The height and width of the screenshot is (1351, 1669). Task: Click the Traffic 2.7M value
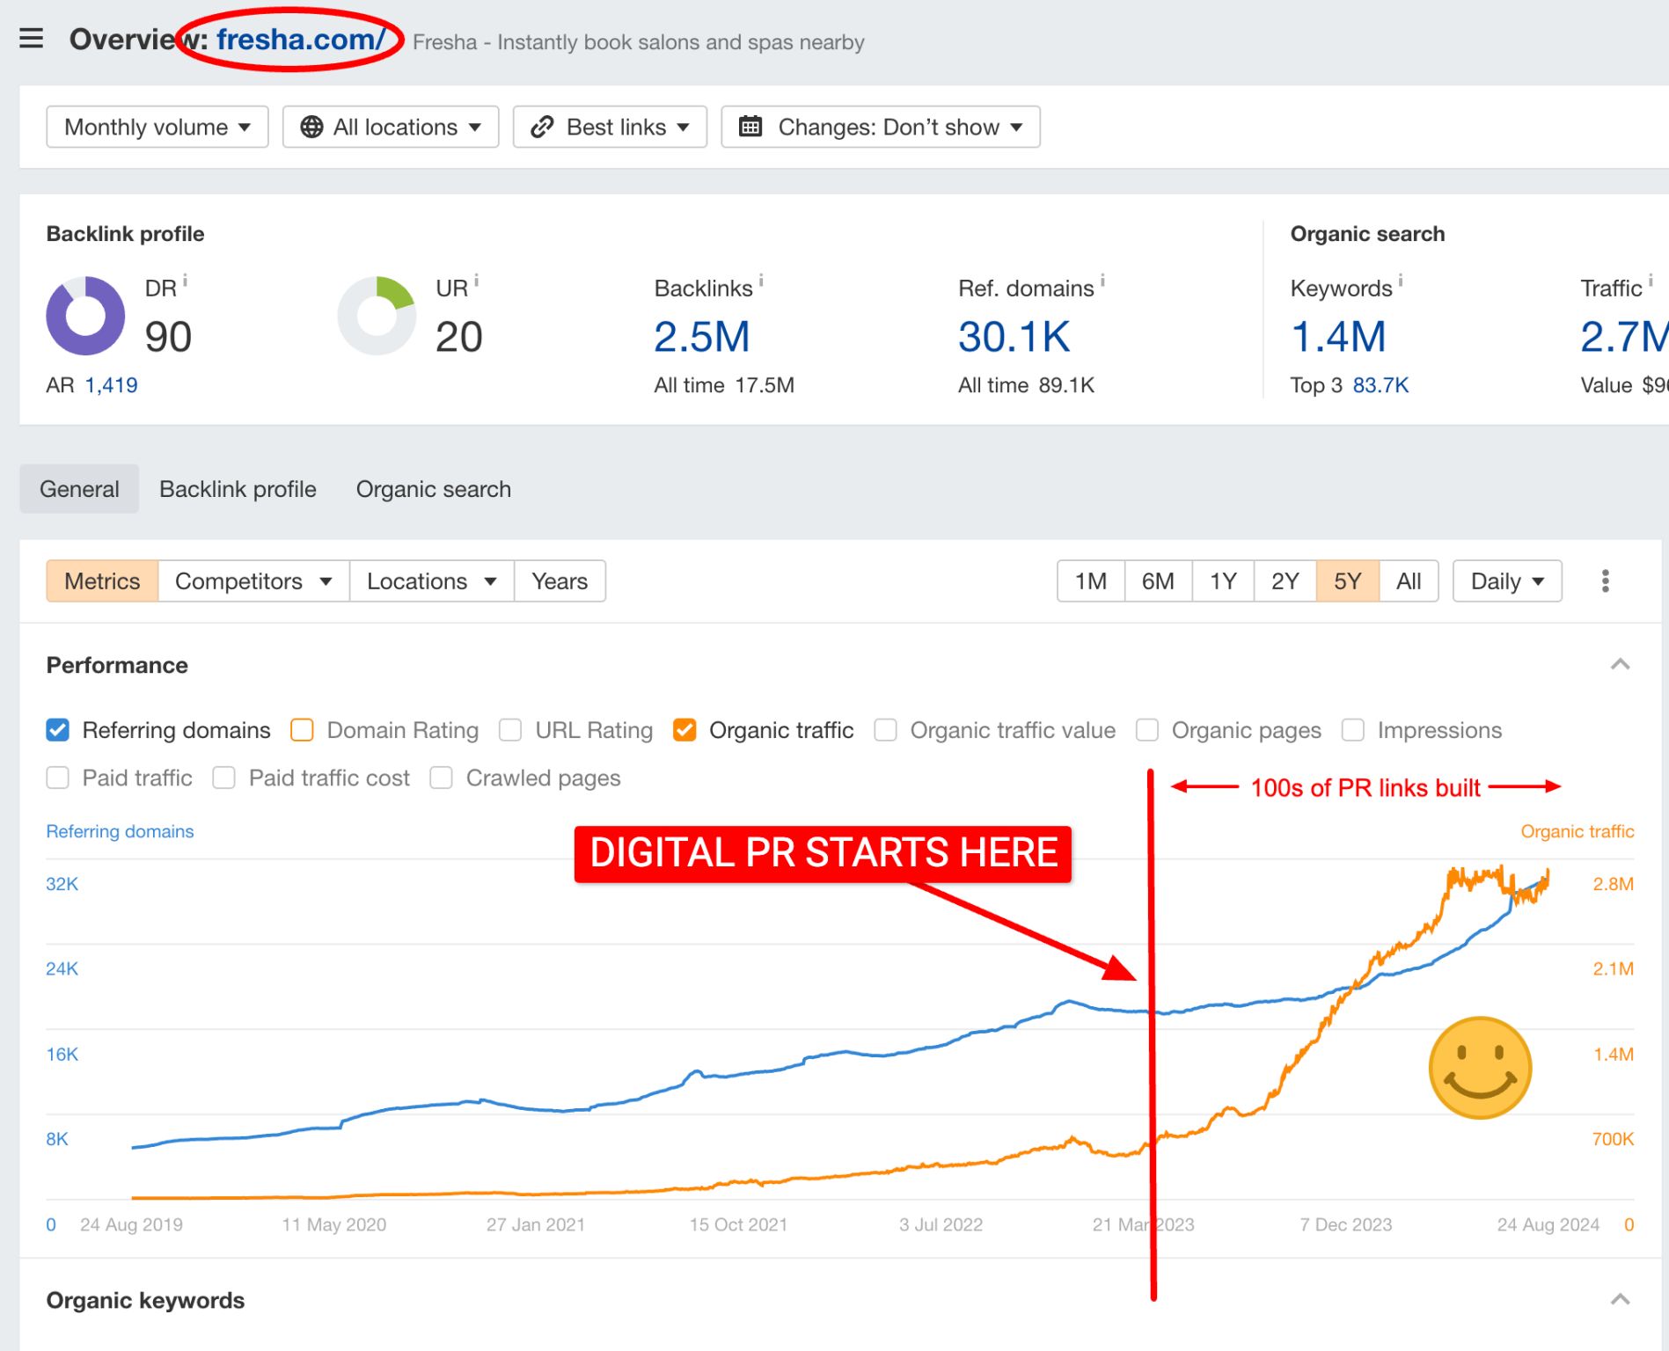(x=1624, y=337)
